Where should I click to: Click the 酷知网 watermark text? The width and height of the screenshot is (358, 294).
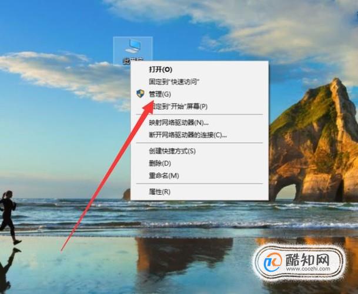click(x=307, y=259)
